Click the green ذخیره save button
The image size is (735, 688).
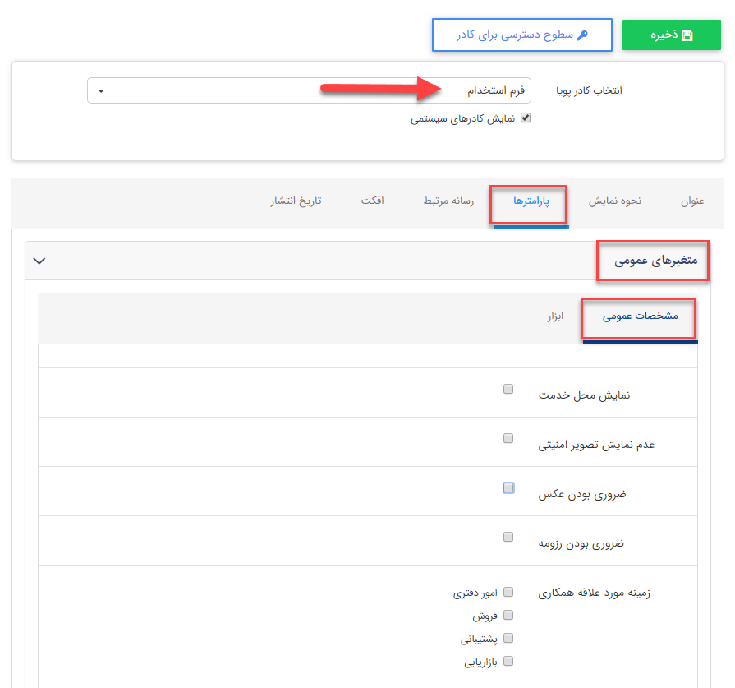(671, 35)
